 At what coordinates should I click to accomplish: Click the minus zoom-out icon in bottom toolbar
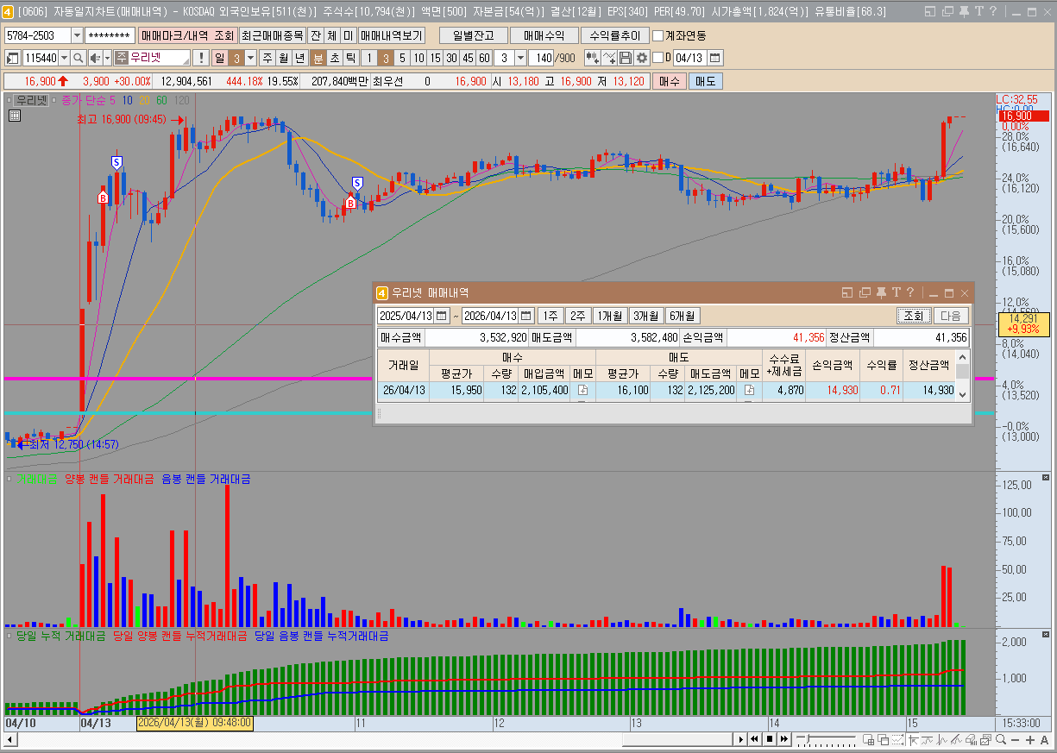(1015, 739)
